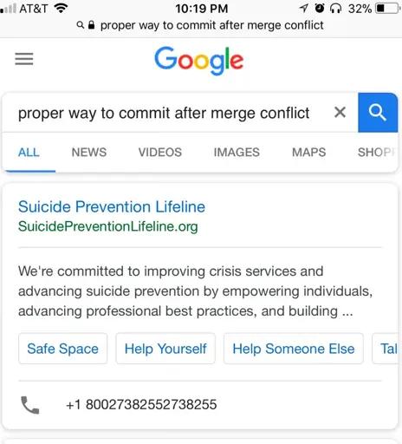Switch to the Videos tab
This screenshot has height=444, width=402.
(160, 153)
